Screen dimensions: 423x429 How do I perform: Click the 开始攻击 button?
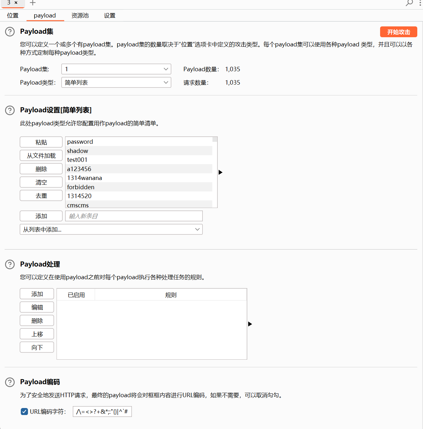point(398,32)
